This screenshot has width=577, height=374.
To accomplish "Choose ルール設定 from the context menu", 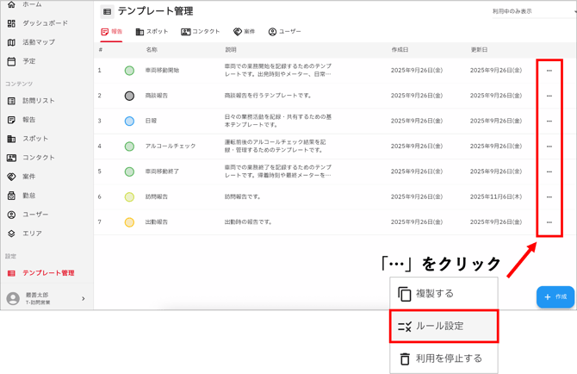I will [444, 327].
